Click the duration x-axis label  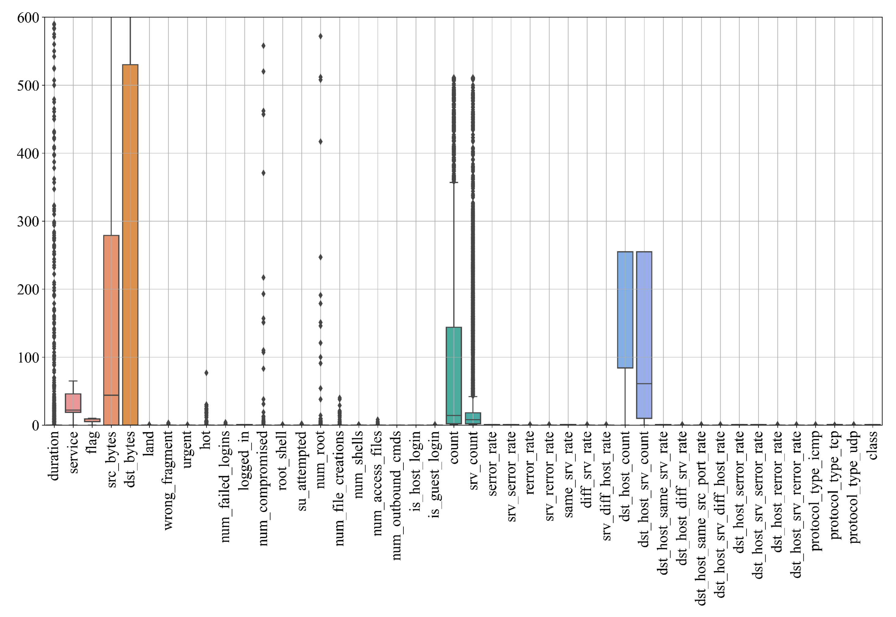pyautogui.click(x=54, y=456)
